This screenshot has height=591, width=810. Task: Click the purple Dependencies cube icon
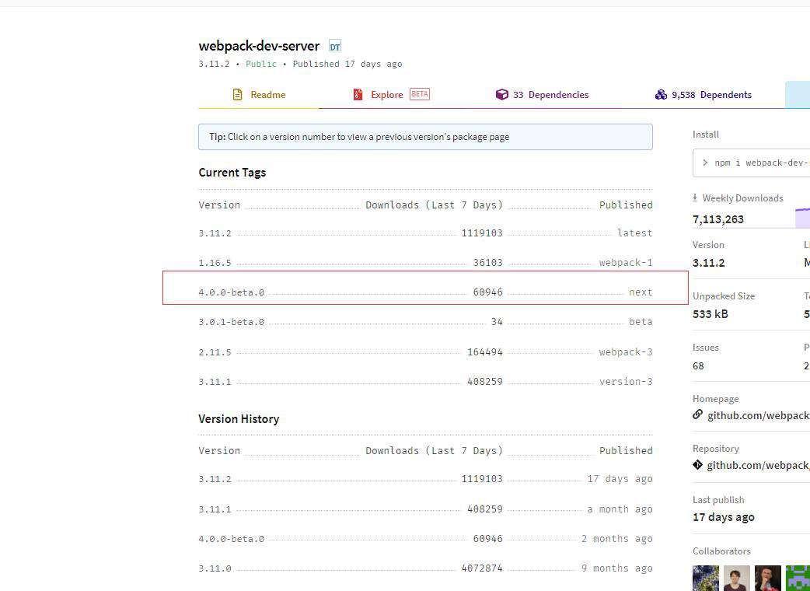(501, 95)
